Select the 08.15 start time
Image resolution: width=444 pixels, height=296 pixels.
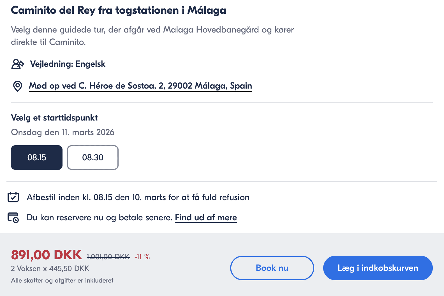coord(37,158)
